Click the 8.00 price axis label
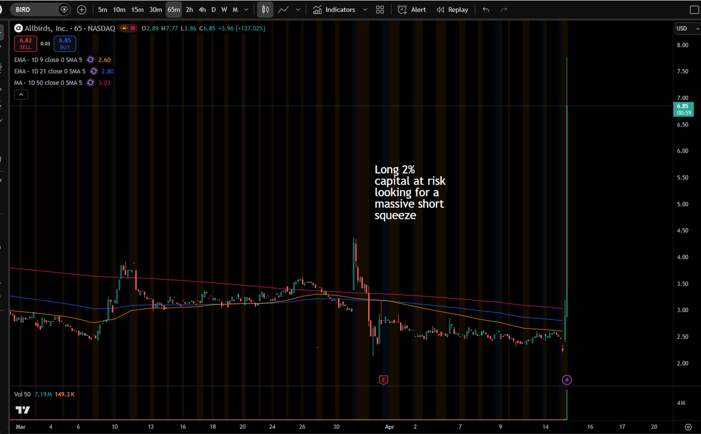This screenshot has width=701, height=434. pyautogui.click(x=682, y=45)
